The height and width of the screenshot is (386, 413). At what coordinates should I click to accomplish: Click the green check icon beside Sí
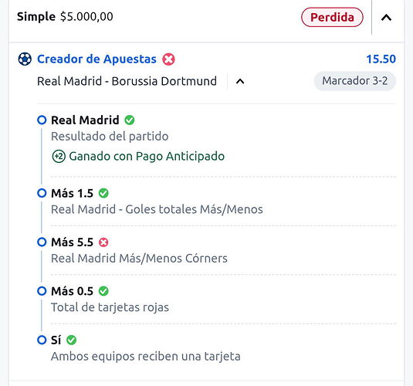pos(71,340)
